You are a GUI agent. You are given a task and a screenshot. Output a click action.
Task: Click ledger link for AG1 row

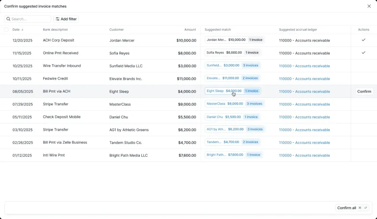tap(304, 130)
